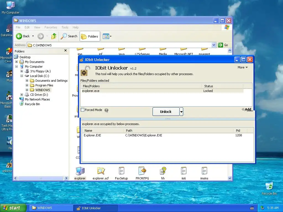Screen dimensions: 283x212
Task: Open the Tools menu in explorer
Action: 65,27
